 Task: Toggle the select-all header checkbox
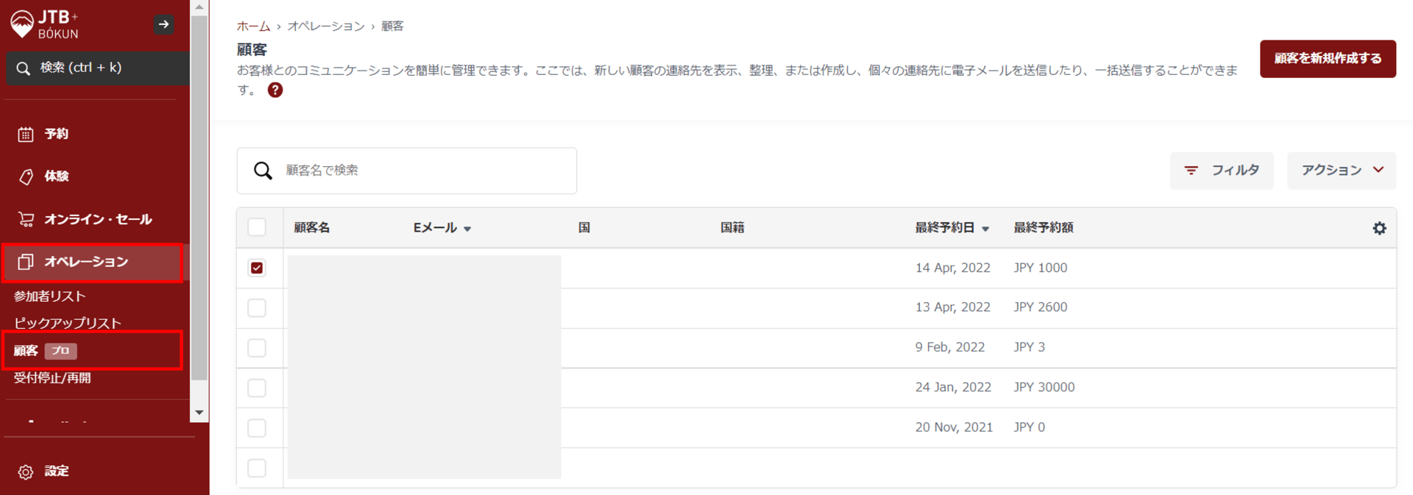pyautogui.click(x=257, y=227)
